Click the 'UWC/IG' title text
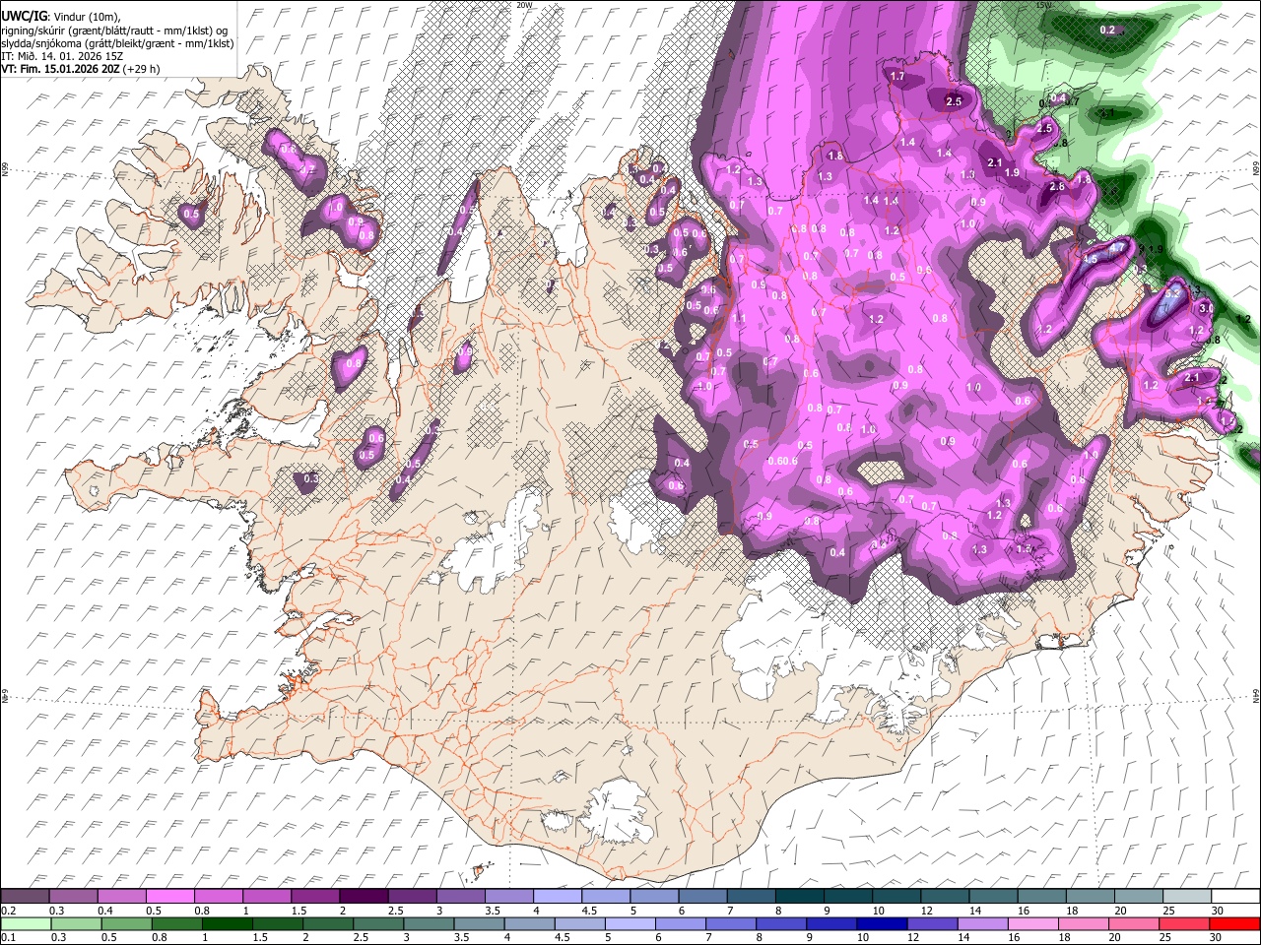 (x=24, y=17)
